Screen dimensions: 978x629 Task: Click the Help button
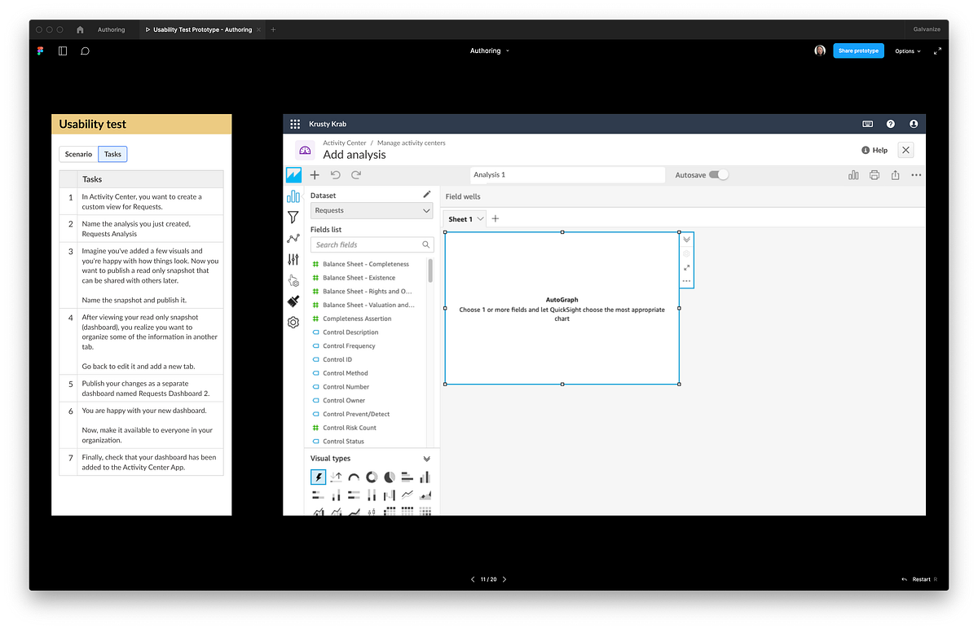874,150
